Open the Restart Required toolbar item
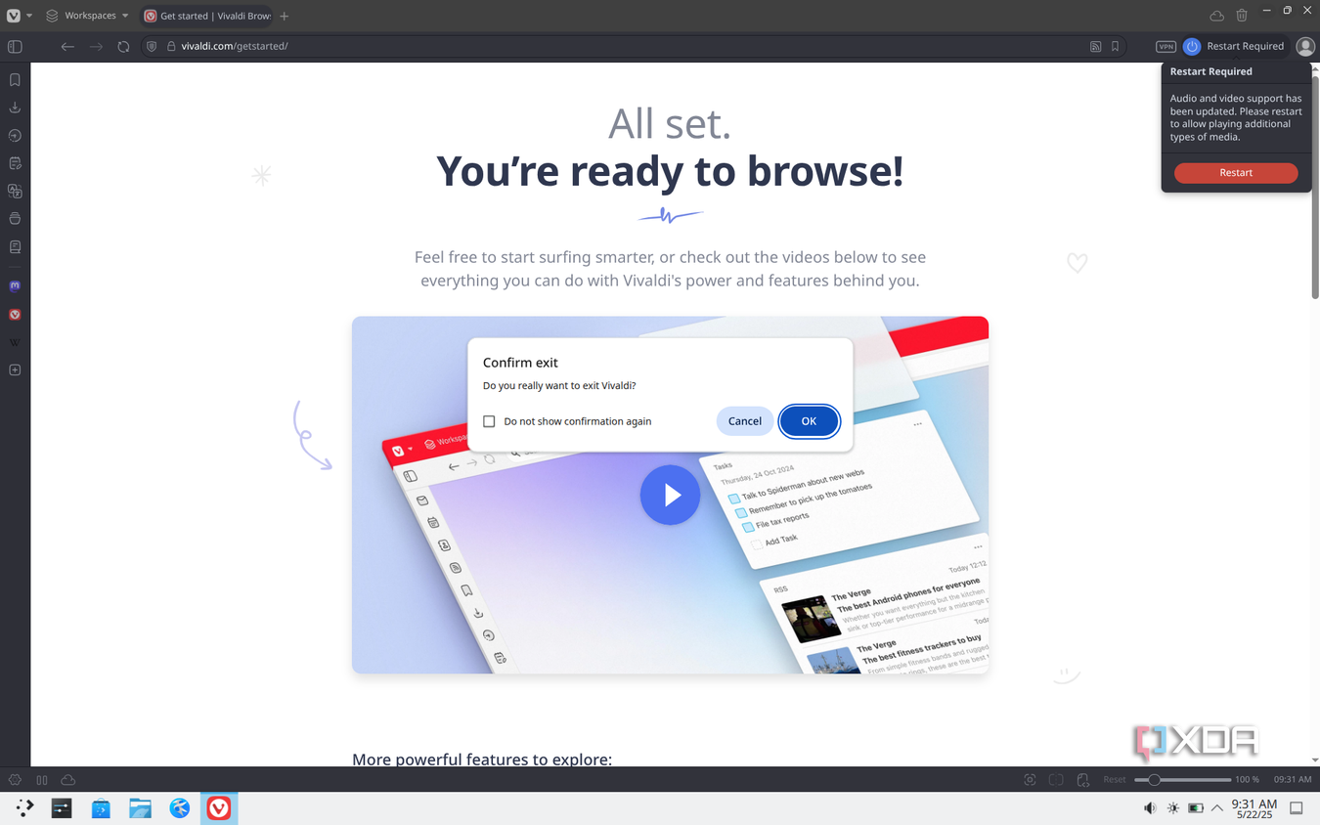1320x825 pixels. click(x=1234, y=46)
